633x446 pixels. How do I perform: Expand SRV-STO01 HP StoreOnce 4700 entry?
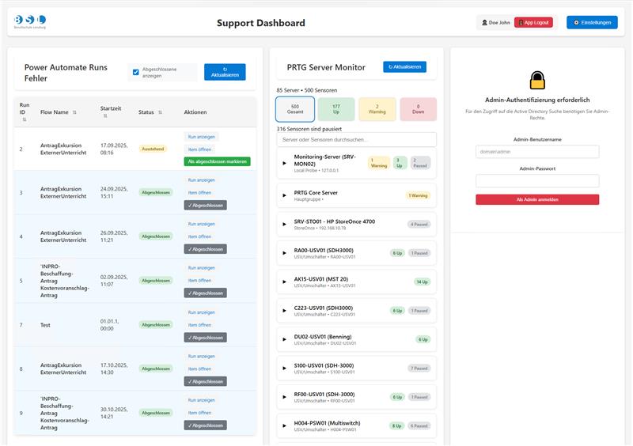[285, 225]
